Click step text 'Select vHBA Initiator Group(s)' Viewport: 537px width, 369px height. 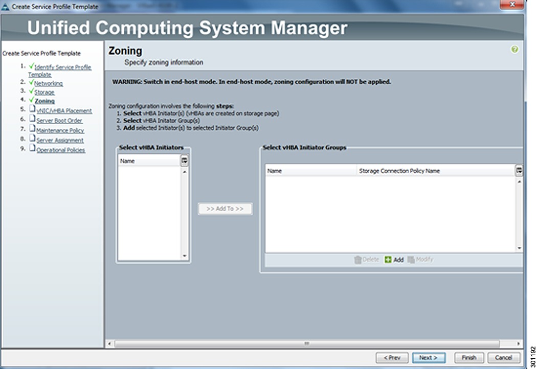click(x=162, y=121)
